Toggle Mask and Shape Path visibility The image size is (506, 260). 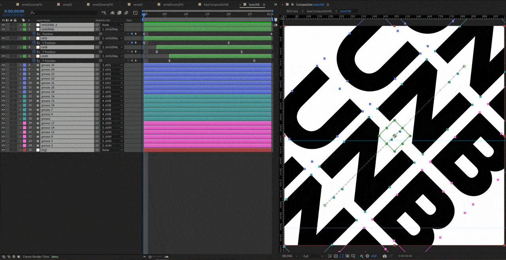tap(342, 256)
